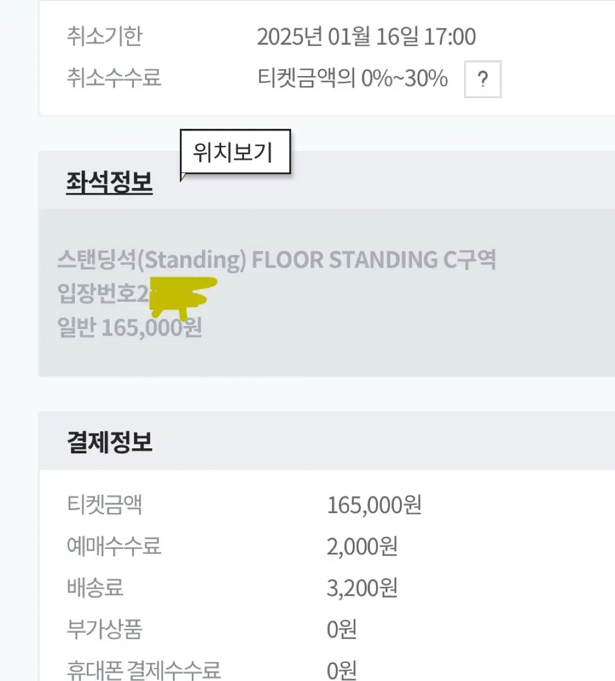Click the 티켓금액의 0%~30% fee text

[352, 78]
